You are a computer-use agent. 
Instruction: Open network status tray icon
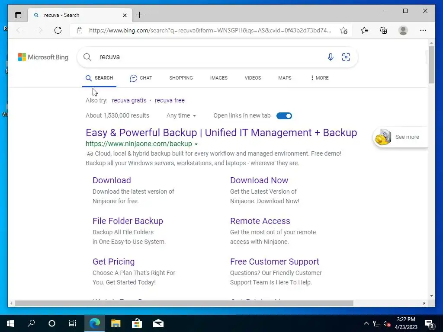tap(377, 323)
